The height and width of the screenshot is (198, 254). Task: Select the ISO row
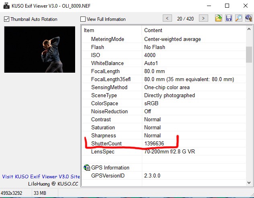coord(95,55)
